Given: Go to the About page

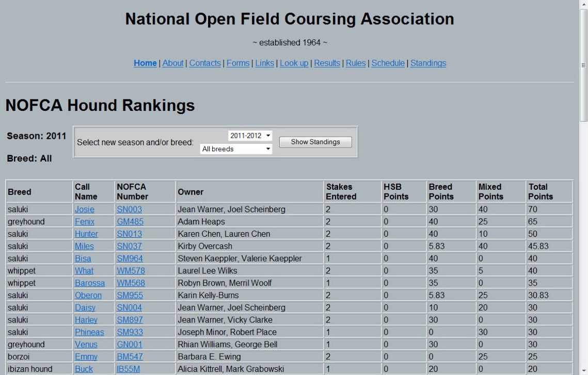Looking at the screenshot, I should (x=173, y=63).
